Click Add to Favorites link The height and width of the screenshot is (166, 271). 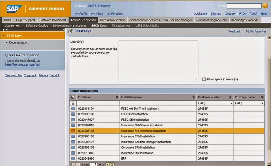coord(256,31)
